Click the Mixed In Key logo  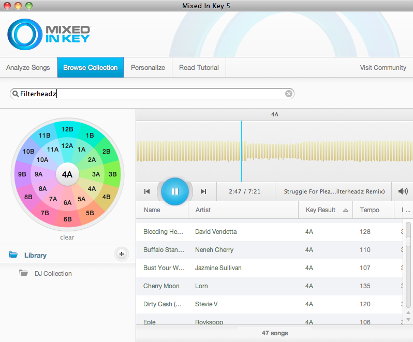click(49, 35)
